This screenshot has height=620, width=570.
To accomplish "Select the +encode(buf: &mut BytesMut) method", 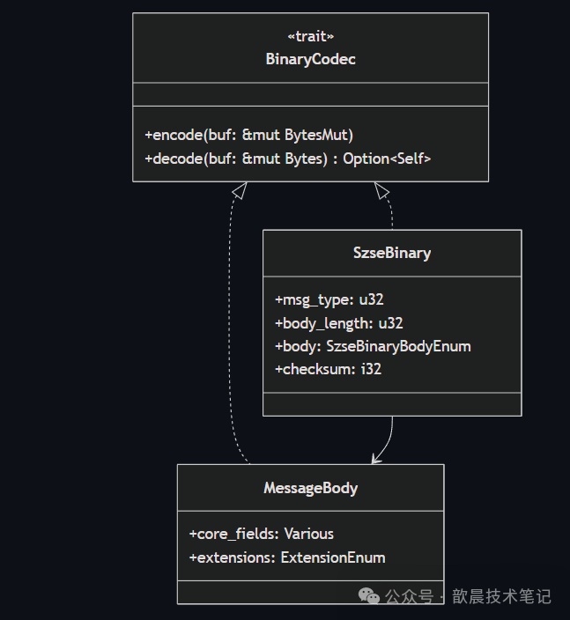I will (x=248, y=136).
